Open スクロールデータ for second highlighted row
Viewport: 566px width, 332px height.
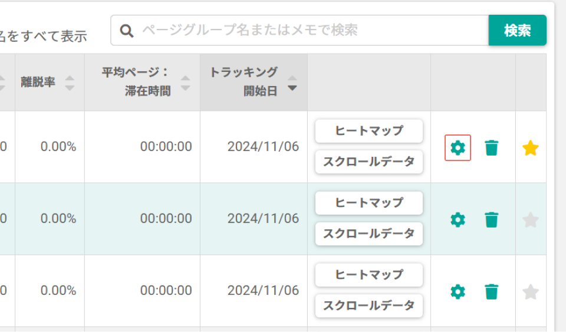(369, 234)
